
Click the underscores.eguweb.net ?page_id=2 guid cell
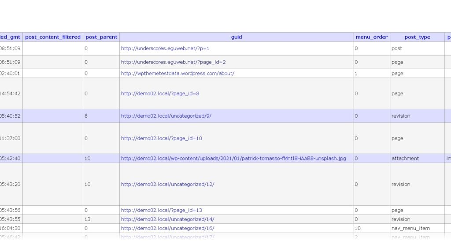point(173,62)
